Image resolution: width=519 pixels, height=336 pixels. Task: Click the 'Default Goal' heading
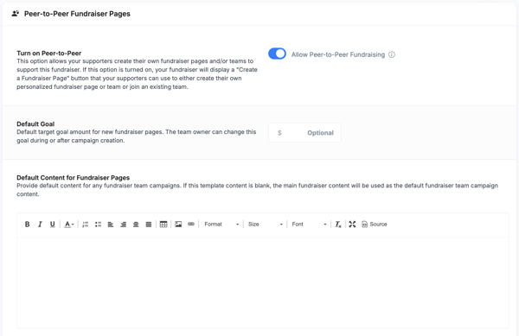pos(35,124)
